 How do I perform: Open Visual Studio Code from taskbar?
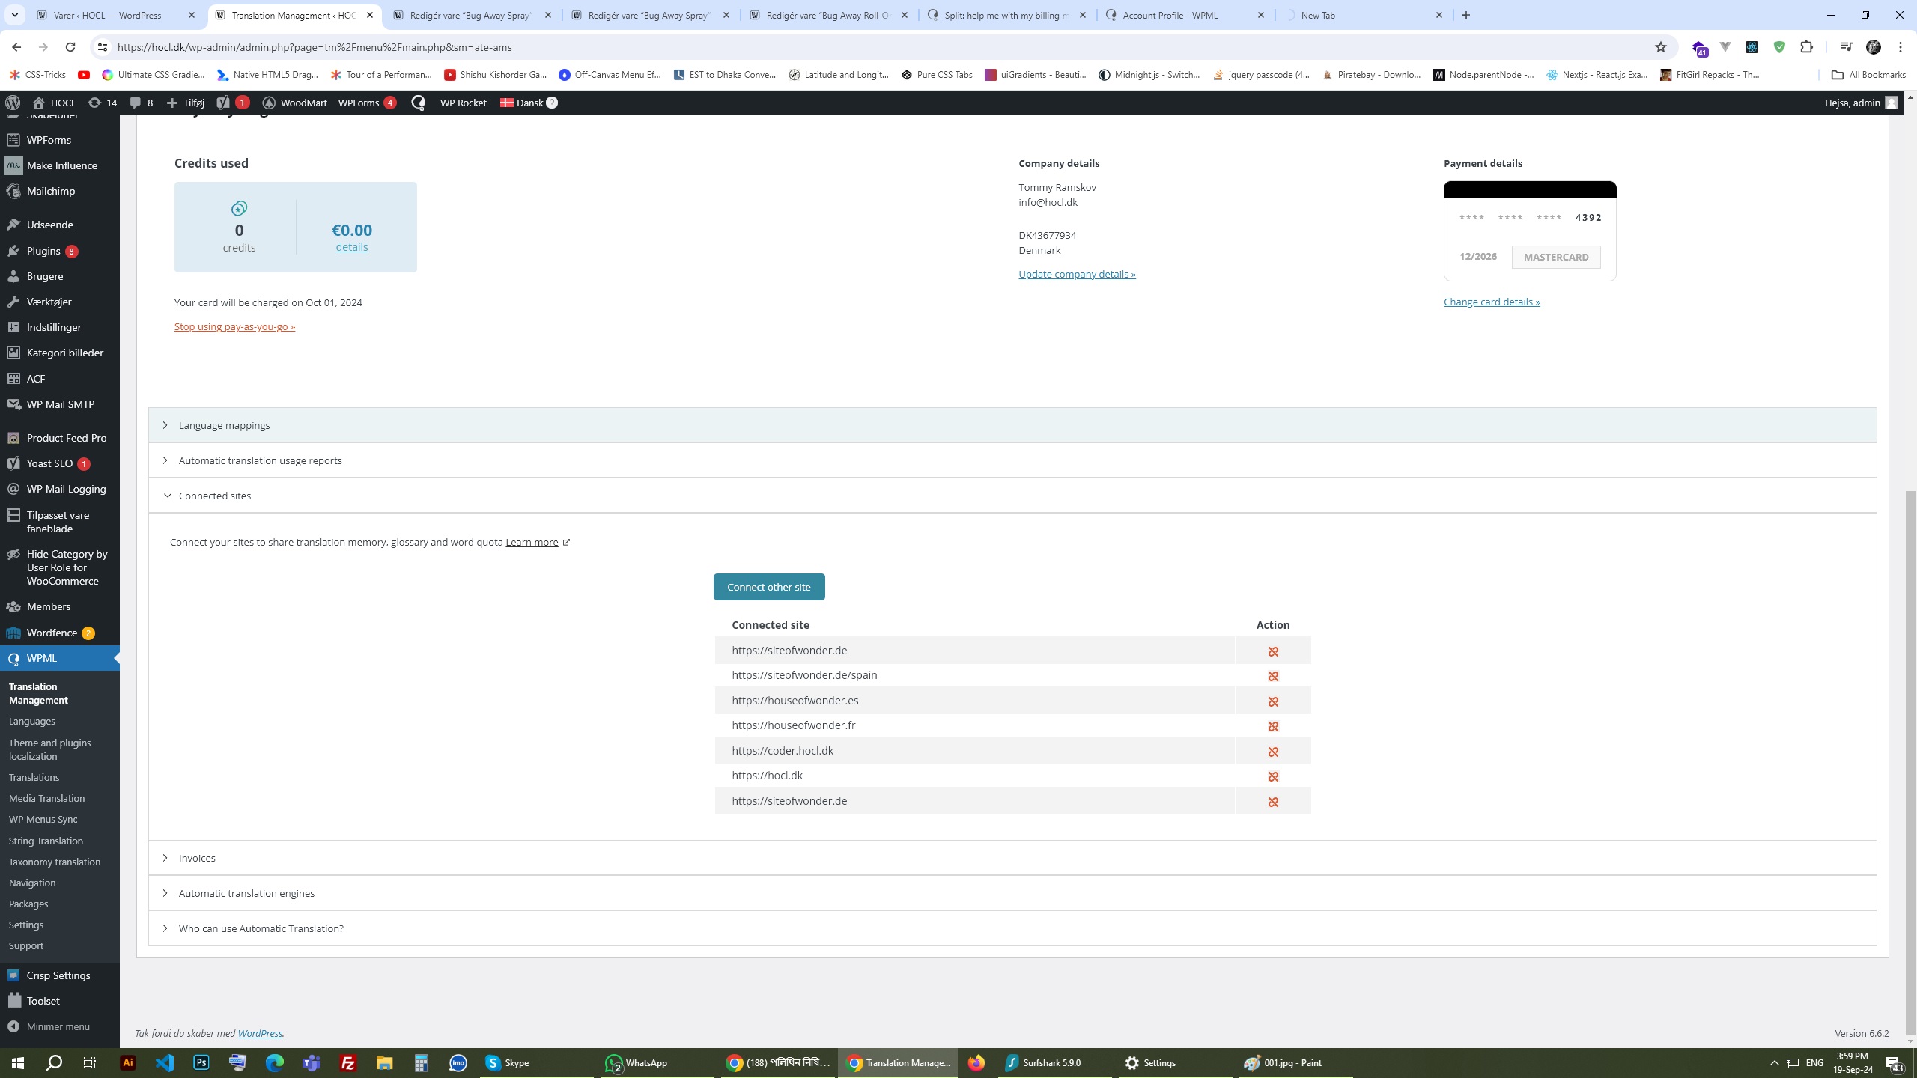pos(165,1062)
